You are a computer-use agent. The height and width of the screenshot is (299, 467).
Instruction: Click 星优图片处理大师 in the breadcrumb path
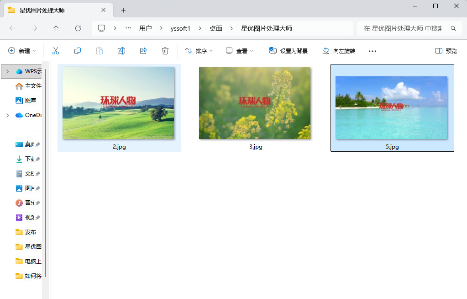click(x=267, y=28)
